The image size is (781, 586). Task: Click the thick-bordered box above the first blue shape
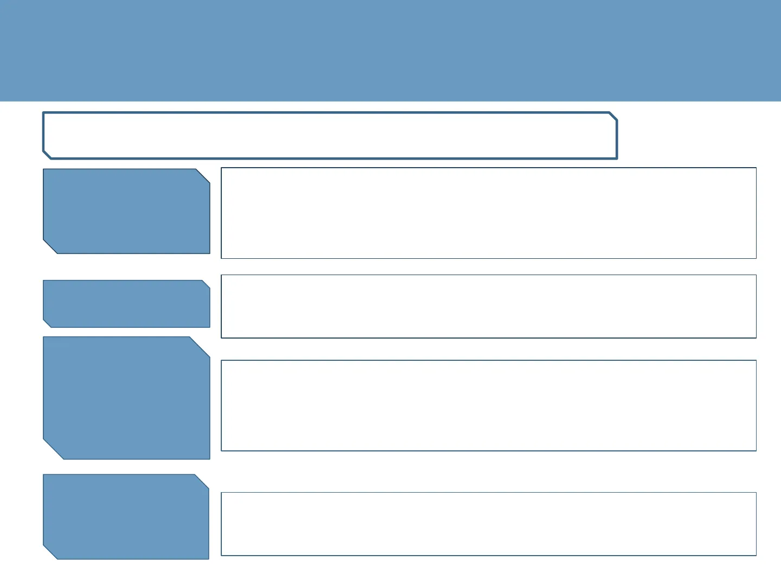click(x=330, y=136)
